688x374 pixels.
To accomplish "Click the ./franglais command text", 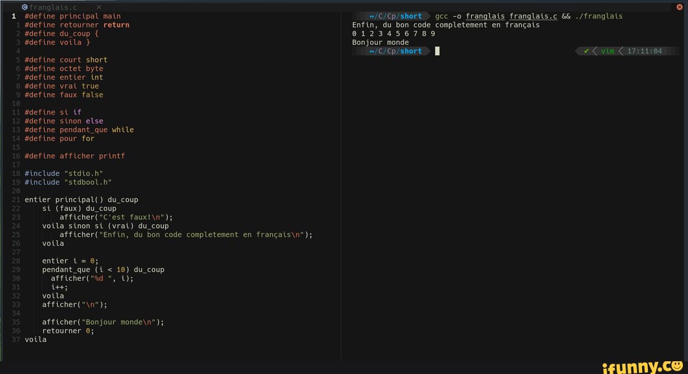I will click(599, 17).
